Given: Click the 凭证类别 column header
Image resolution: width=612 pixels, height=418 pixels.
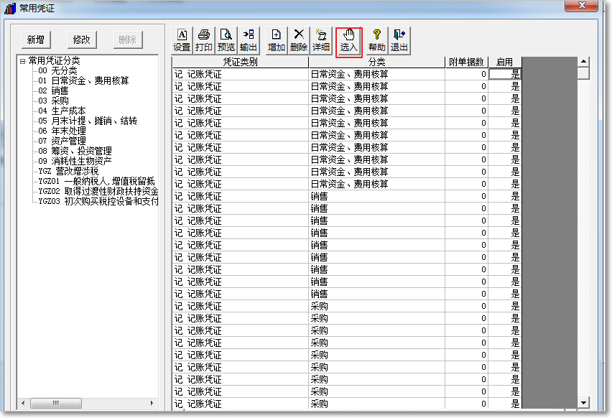Looking at the screenshot, I should [240, 62].
